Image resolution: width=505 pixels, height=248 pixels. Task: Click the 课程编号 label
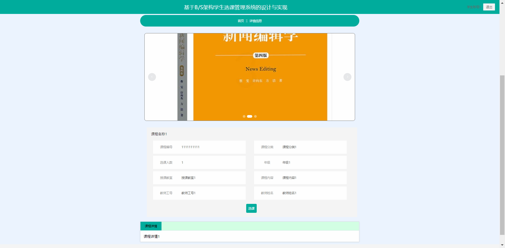point(166,147)
